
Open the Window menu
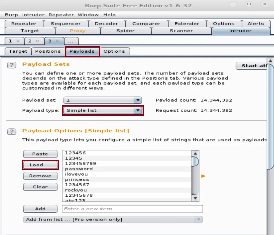pos(88,15)
